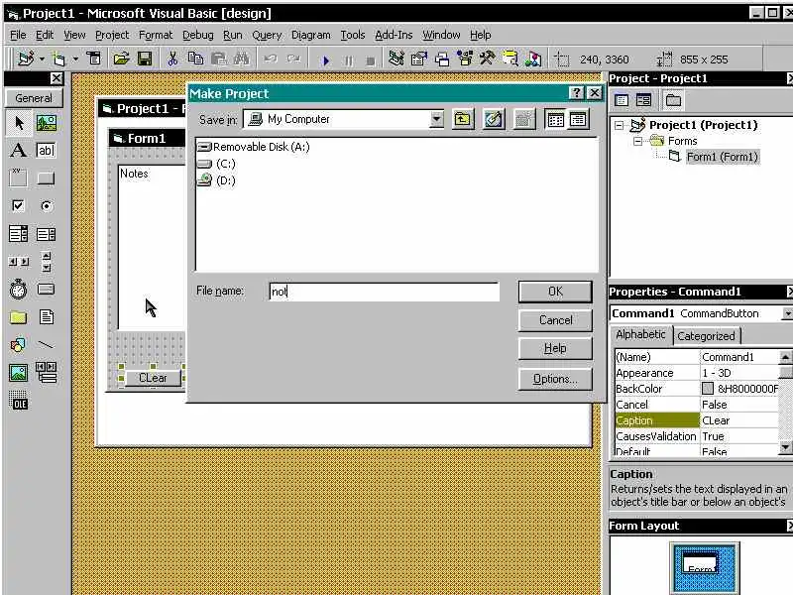Open the Format menu
The image size is (793, 595).
pos(156,35)
